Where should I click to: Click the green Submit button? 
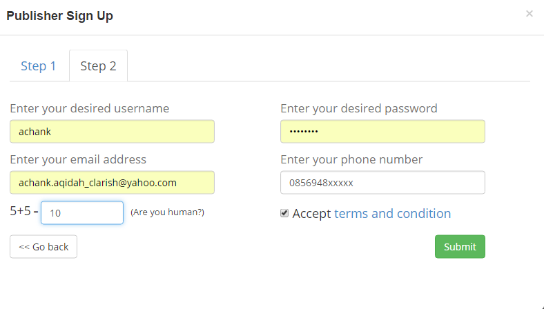(x=460, y=247)
